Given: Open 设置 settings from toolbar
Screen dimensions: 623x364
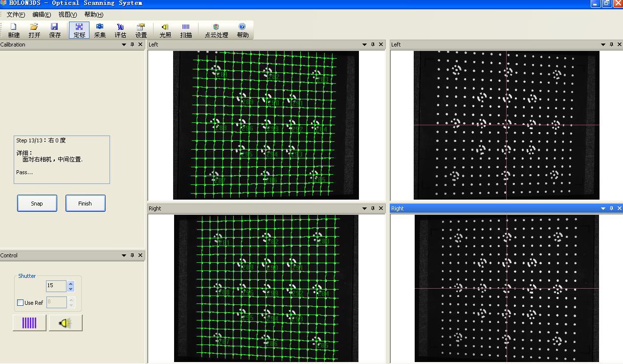Looking at the screenshot, I should [141, 30].
